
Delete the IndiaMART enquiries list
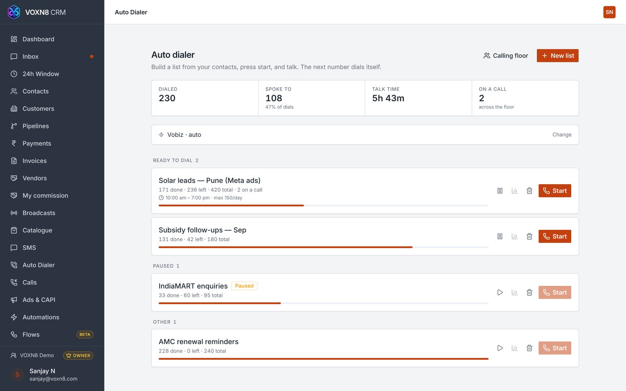(x=529, y=292)
